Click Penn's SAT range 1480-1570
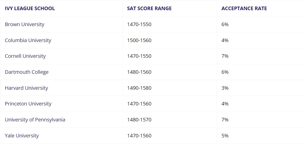This screenshot has width=304, height=144. click(x=139, y=120)
